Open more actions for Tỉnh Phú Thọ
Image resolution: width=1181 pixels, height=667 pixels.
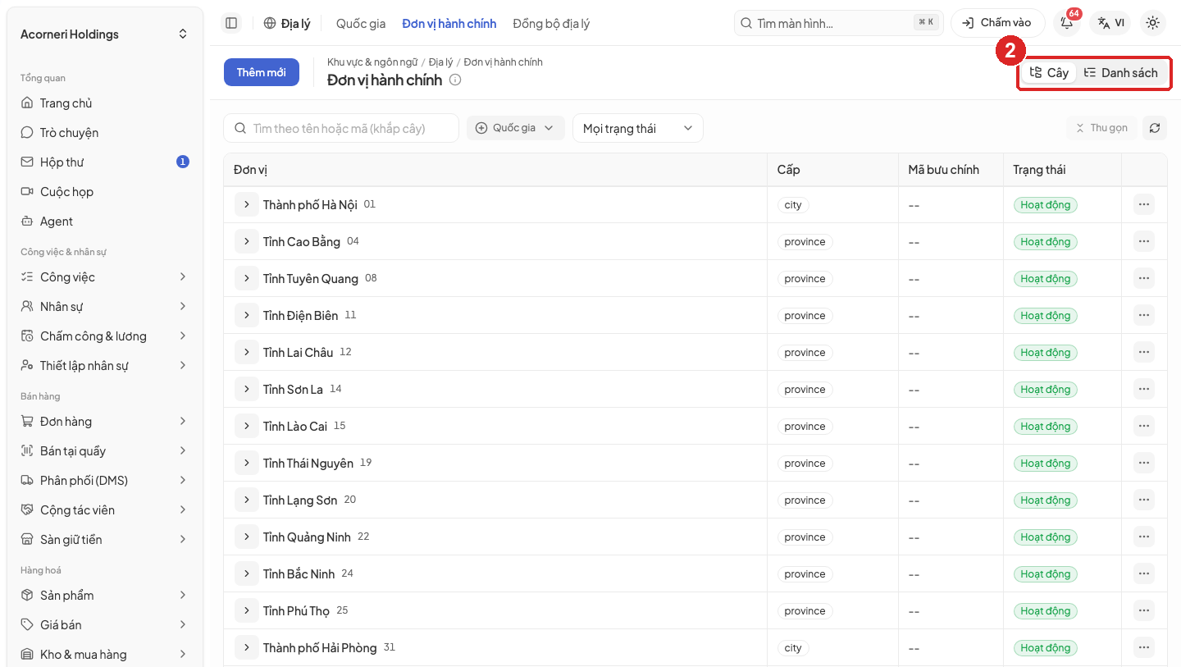click(1144, 610)
